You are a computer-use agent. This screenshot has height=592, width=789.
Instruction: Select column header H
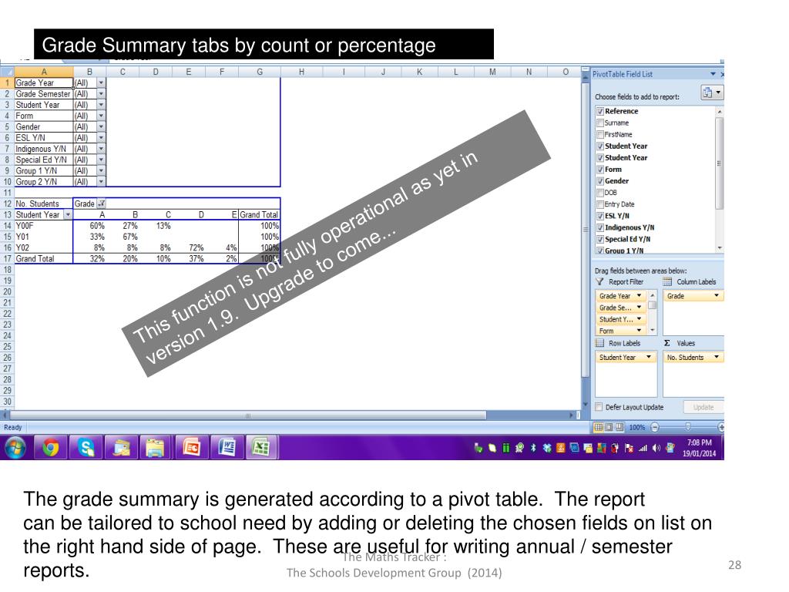tap(301, 72)
